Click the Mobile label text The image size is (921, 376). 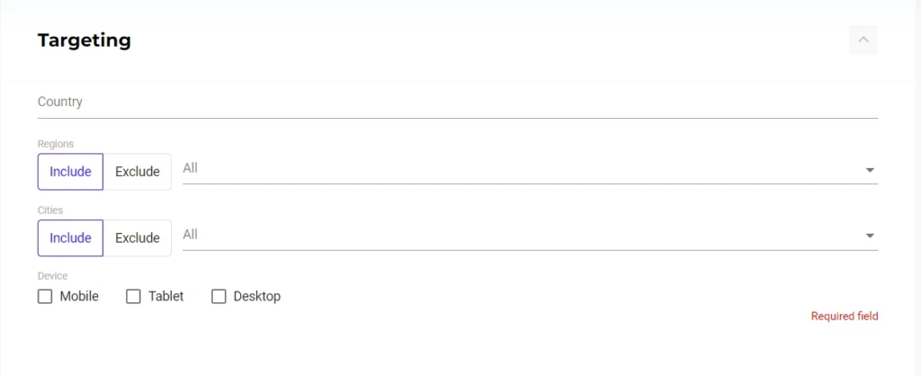pyautogui.click(x=79, y=296)
